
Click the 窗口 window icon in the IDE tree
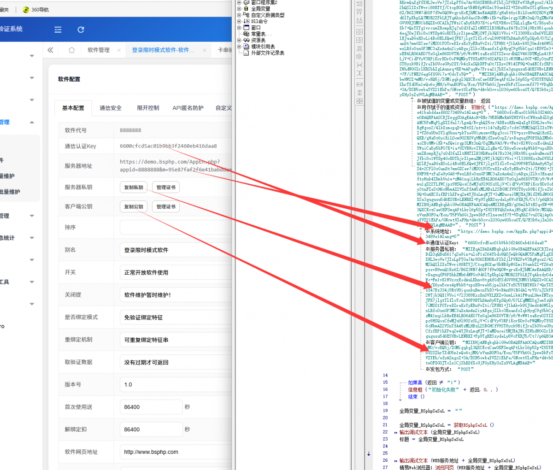click(x=246, y=28)
